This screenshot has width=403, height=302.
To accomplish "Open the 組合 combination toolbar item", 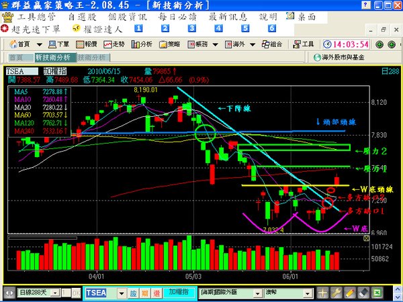I will (x=272, y=44).
